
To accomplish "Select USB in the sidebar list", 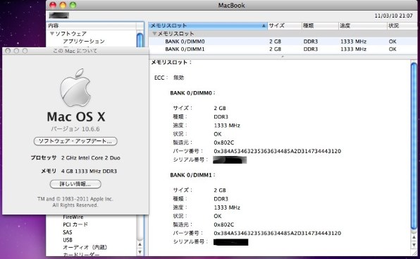I will (68, 240).
